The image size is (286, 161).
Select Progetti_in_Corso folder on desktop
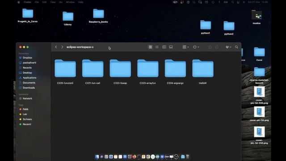pos(28,13)
